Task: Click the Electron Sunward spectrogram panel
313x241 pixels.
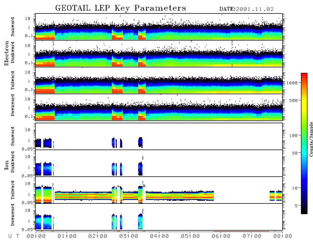Action: (x=159, y=27)
